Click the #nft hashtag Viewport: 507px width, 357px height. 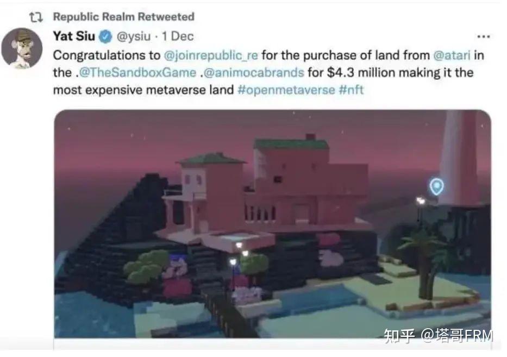[x=351, y=90]
